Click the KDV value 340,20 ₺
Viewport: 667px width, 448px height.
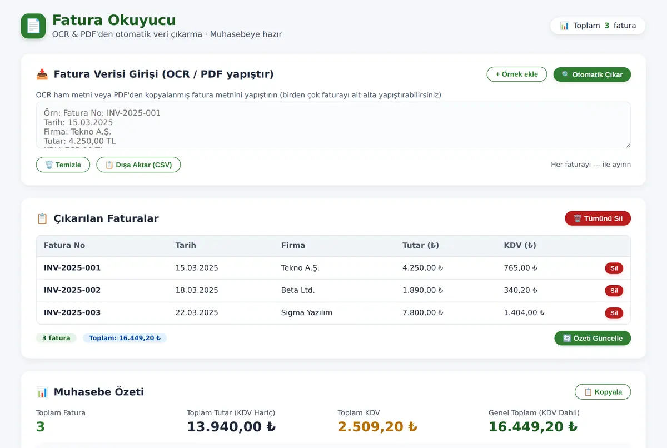point(521,290)
